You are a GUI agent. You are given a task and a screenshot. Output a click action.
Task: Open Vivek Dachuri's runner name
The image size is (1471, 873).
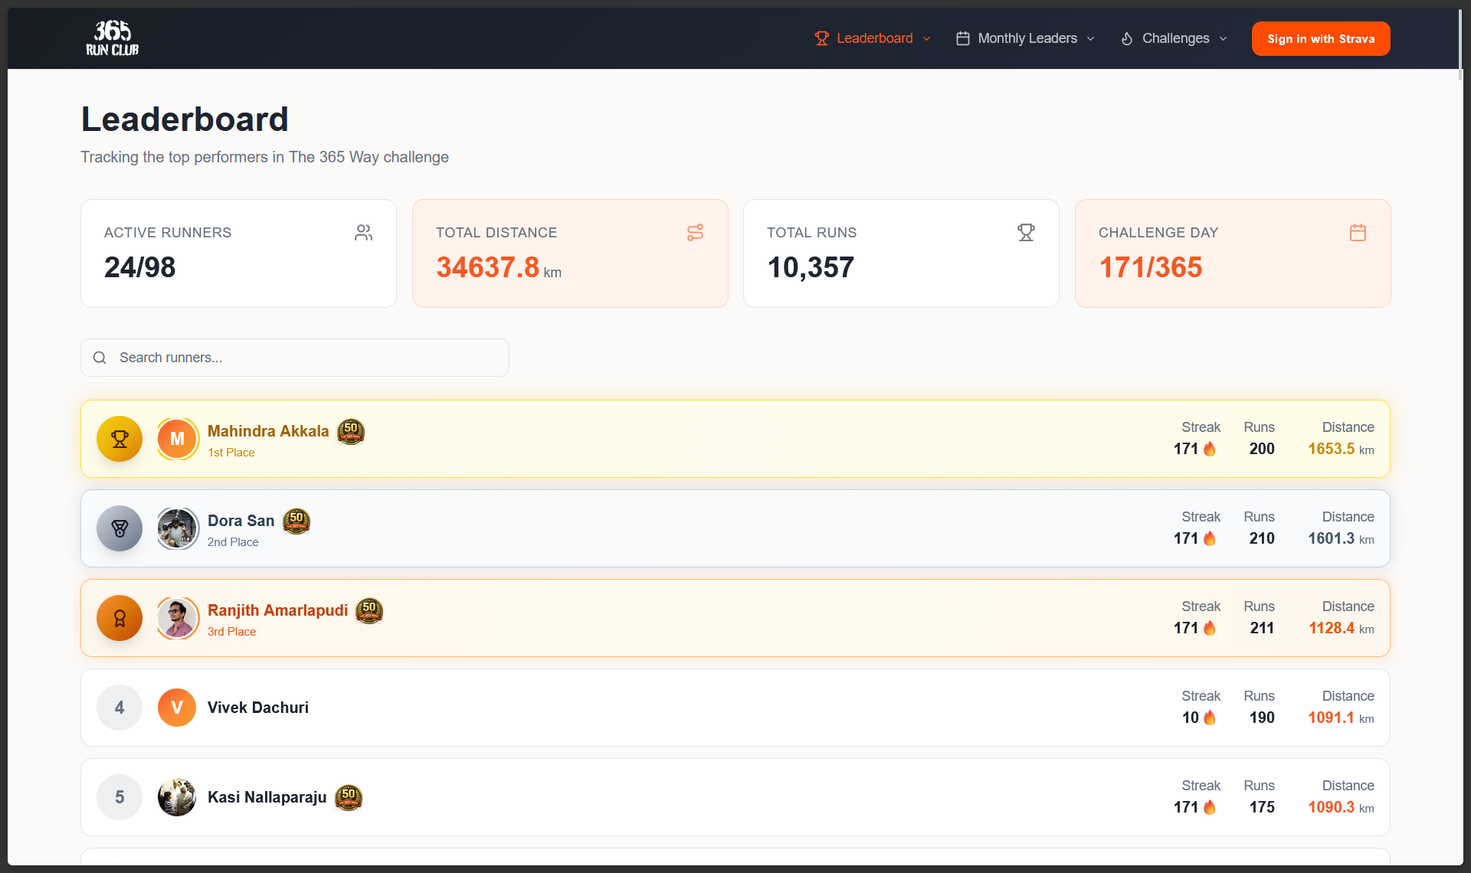[x=258, y=708]
